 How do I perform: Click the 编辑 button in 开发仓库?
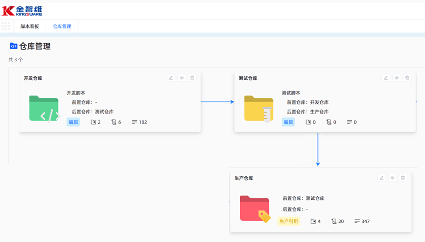[73, 122]
